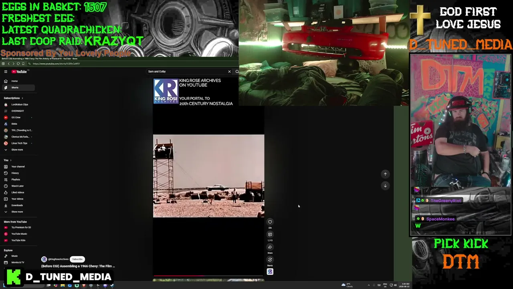The width and height of the screenshot is (513, 289).
Task: Click the browser address bar URL
Action: [57, 64]
